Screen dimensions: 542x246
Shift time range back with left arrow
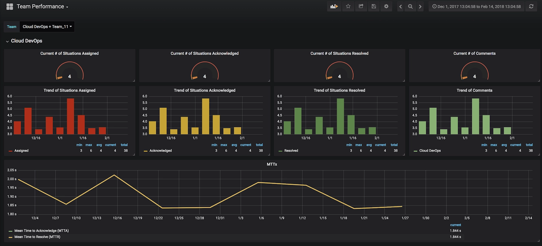(x=400, y=6)
